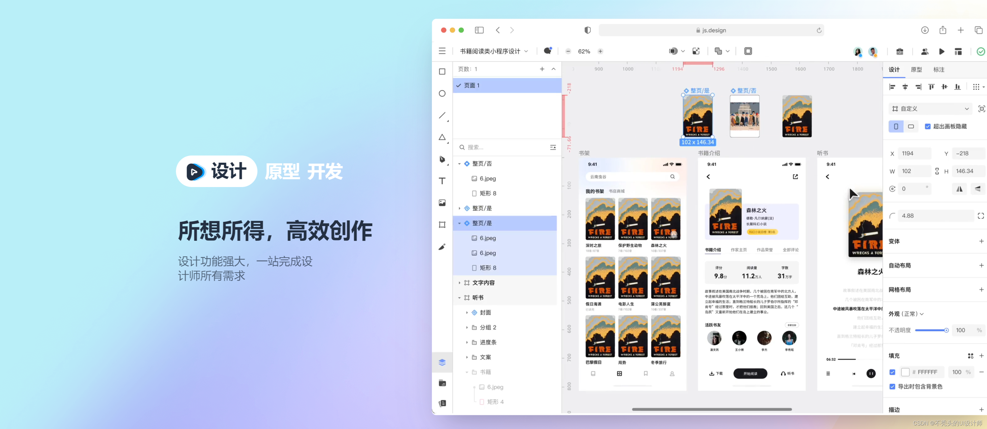Image resolution: width=987 pixels, height=429 pixels.
Task: Select landscape orientation toggle
Action: pyautogui.click(x=911, y=126)
